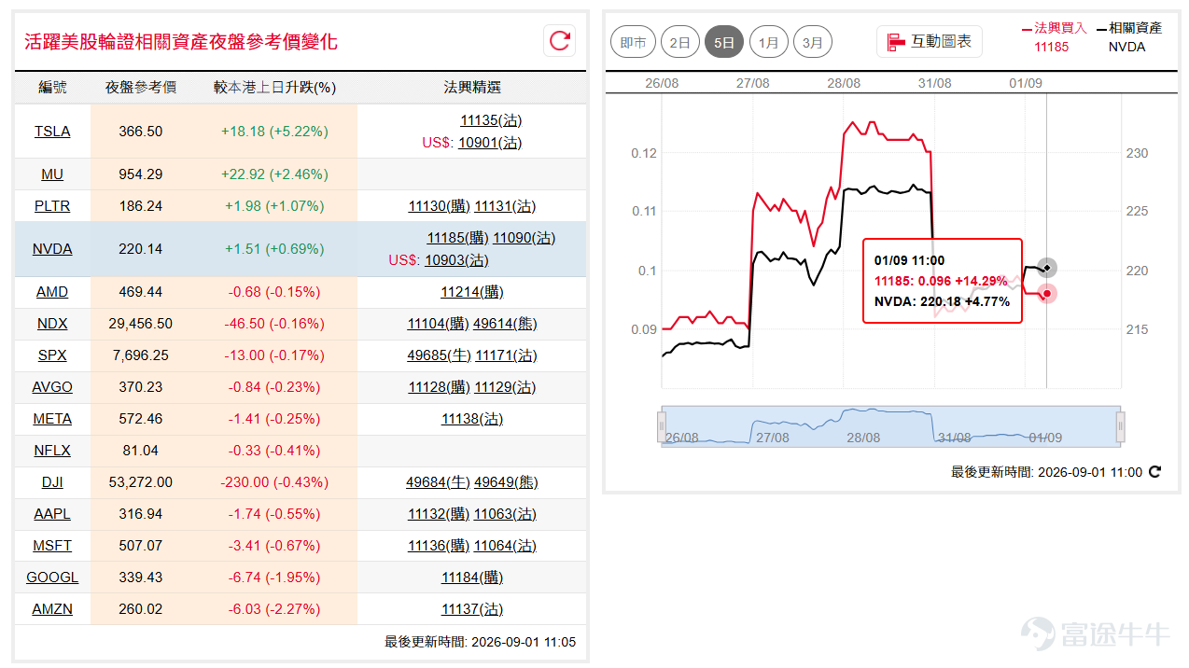This screenshot has height=668, width=1189.
Task: Click TSLA night price 366.50
Action: pyautogui.click(x=141, y=132)
